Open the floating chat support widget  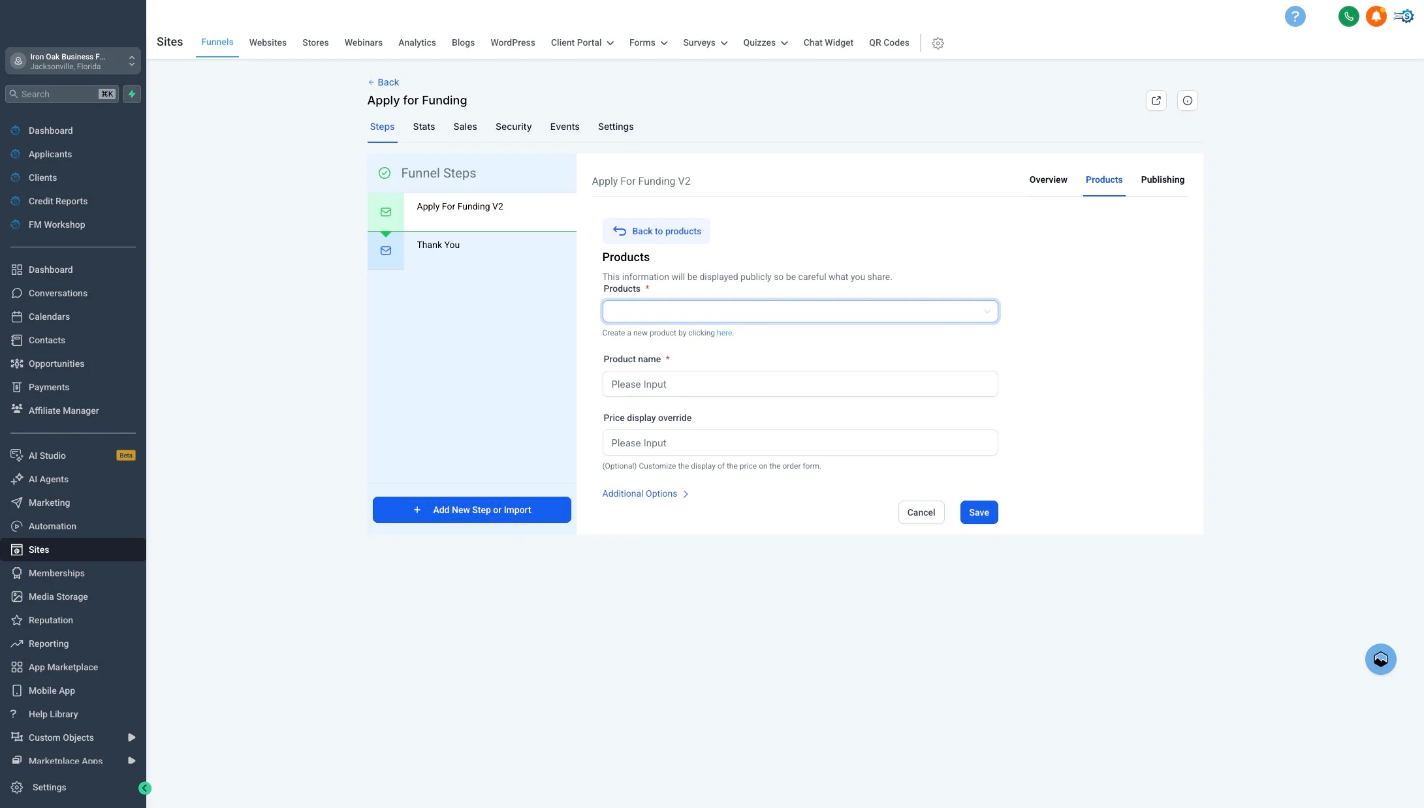tap(1380, 659)
